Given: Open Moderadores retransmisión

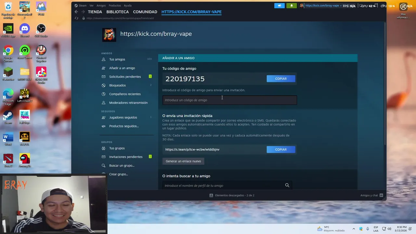Looking at the screenshot, I should tap(128, 103).
